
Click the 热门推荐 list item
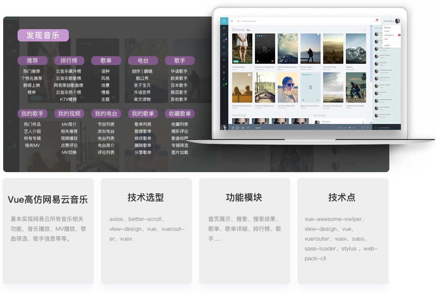pyautogui.click(x=32, y=71)
